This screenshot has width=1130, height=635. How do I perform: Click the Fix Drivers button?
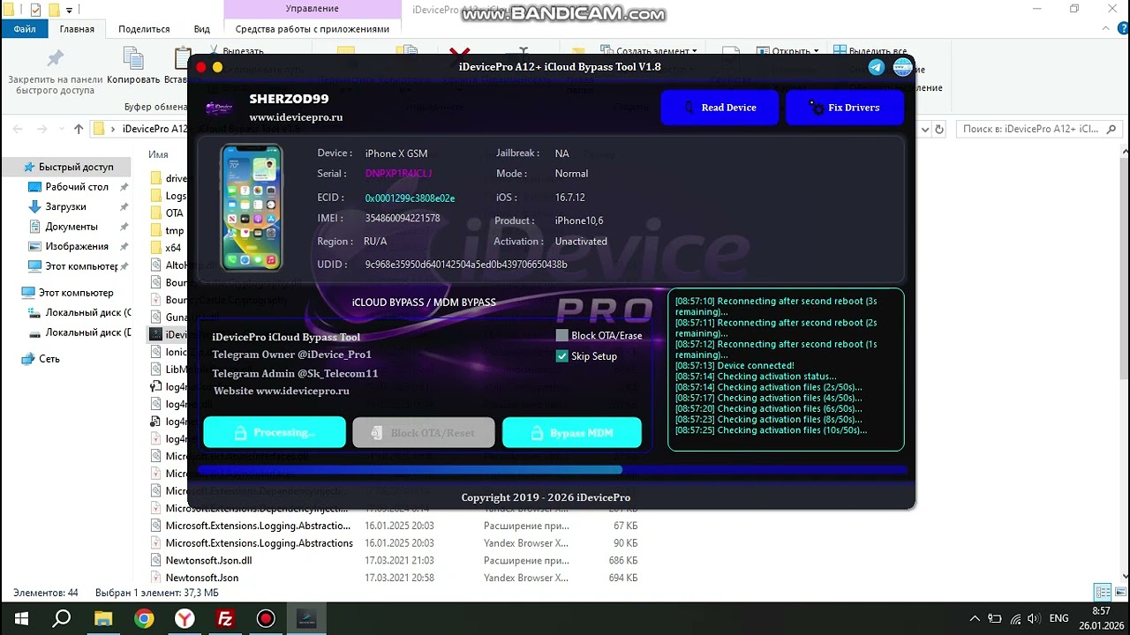[845, 108]
